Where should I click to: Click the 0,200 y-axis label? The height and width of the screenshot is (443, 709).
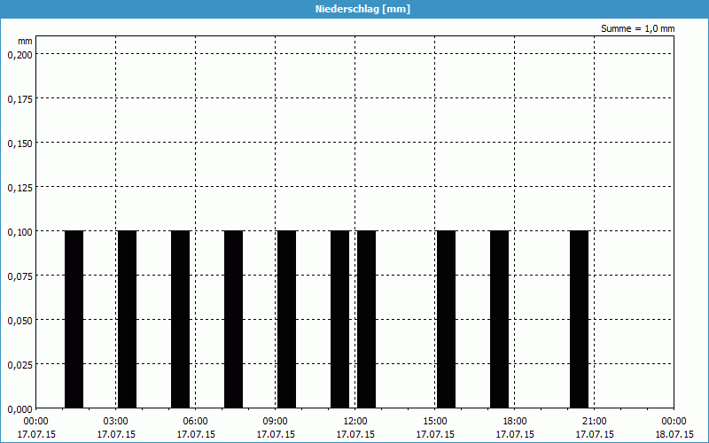click(19, 54)
